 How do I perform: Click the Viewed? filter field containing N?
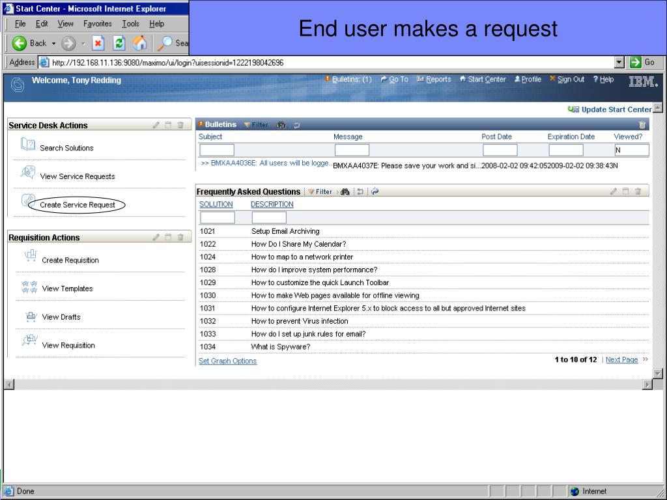[632, 150]
